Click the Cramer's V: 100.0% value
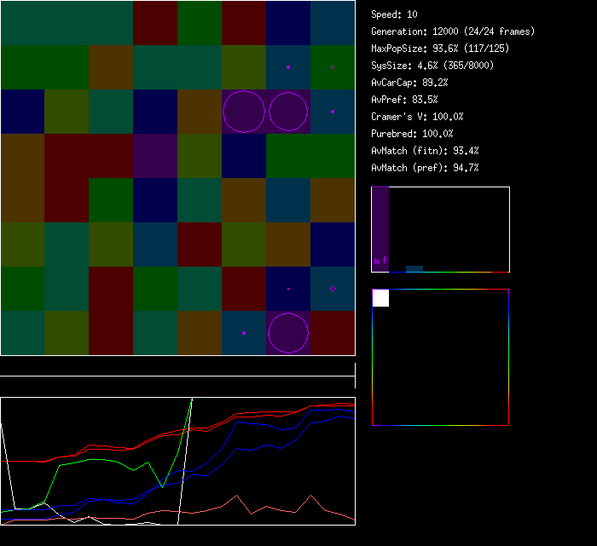This screenshot has height=546, width=597. pos(417,117)
